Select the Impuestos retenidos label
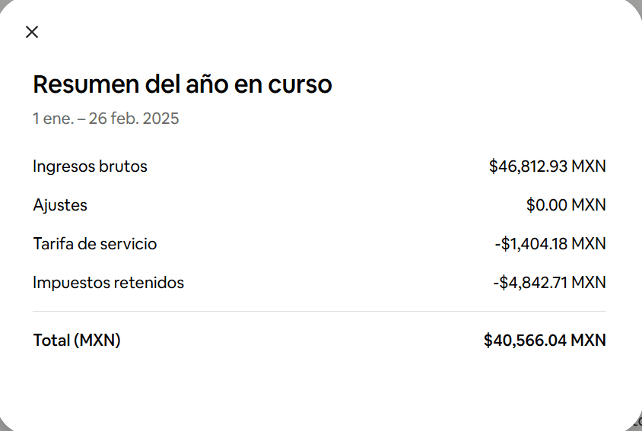 click(108, 283)
